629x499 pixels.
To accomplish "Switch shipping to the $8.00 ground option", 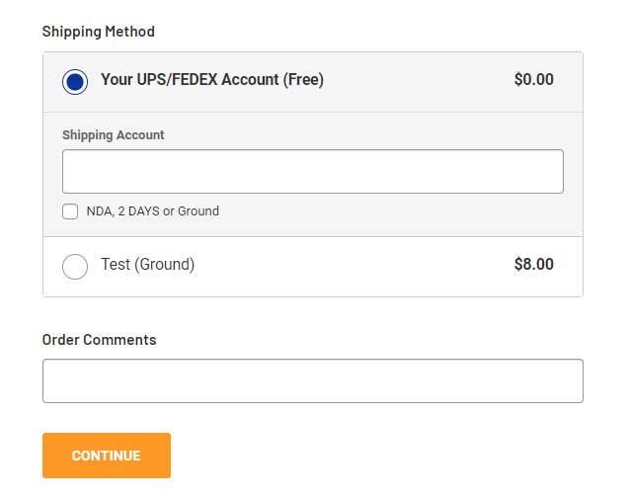I will 75,267.
